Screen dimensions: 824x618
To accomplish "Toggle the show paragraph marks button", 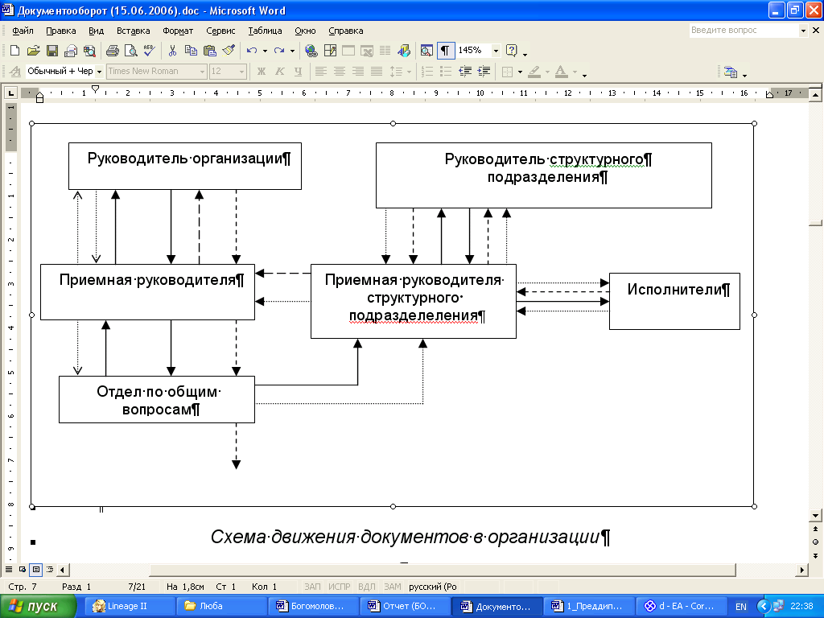I will coord(445,51).
